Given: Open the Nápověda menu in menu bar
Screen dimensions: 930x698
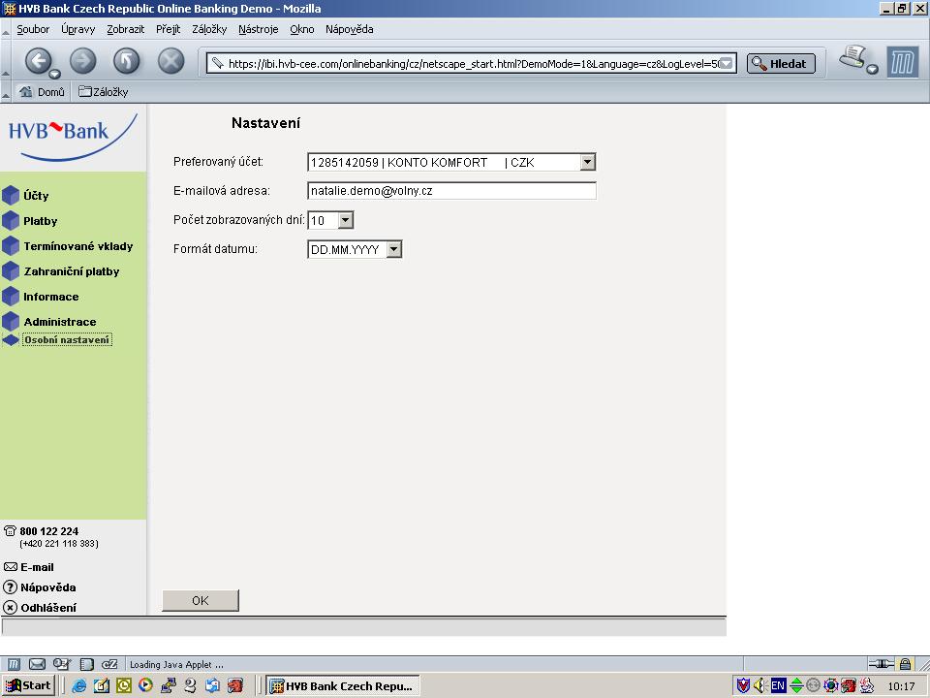Looking at the screenshot, I should pyautogui.click(x=350, y=29).
